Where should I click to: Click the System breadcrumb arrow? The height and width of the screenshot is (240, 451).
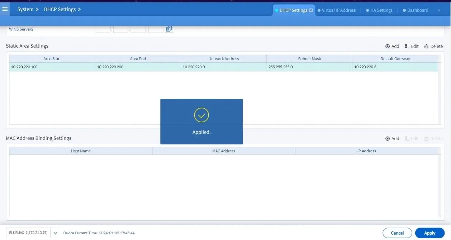38,9
